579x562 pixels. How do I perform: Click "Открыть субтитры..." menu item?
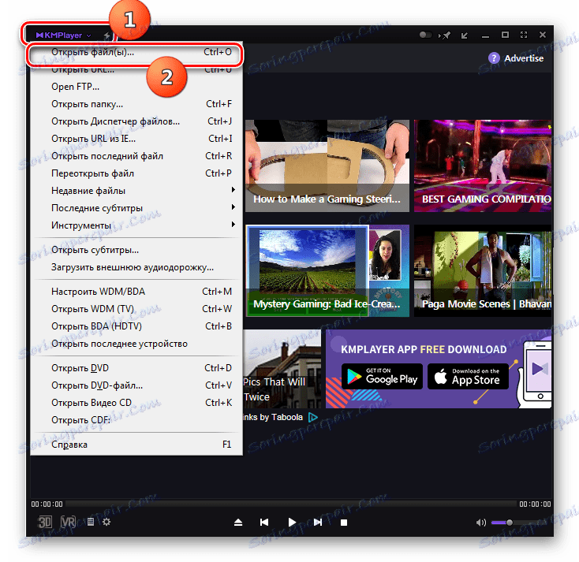(136, 250)
